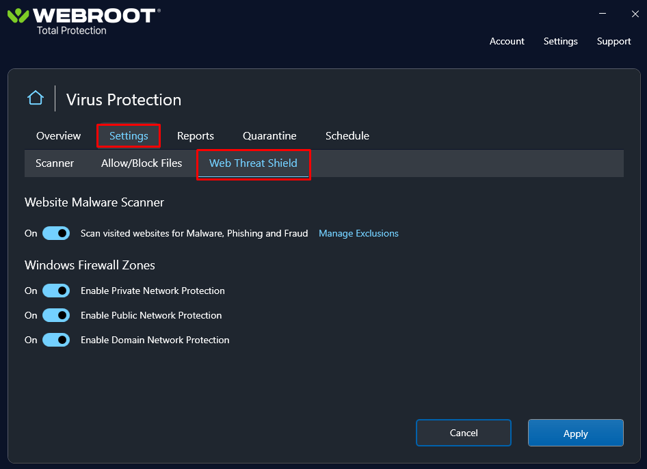Image resolution: width=647 pixels, height=469 pixels.
Task: Click the Manage Exclusions link
Action: (358, 233)
